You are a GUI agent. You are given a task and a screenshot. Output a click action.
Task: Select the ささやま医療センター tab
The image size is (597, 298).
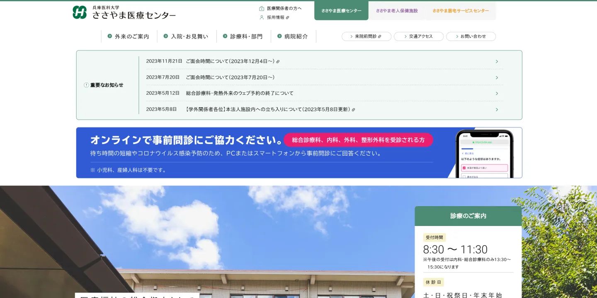341,11
